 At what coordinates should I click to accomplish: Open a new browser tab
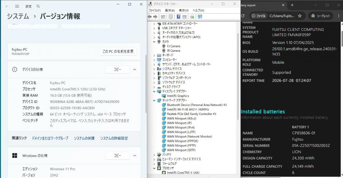(292, 5)
